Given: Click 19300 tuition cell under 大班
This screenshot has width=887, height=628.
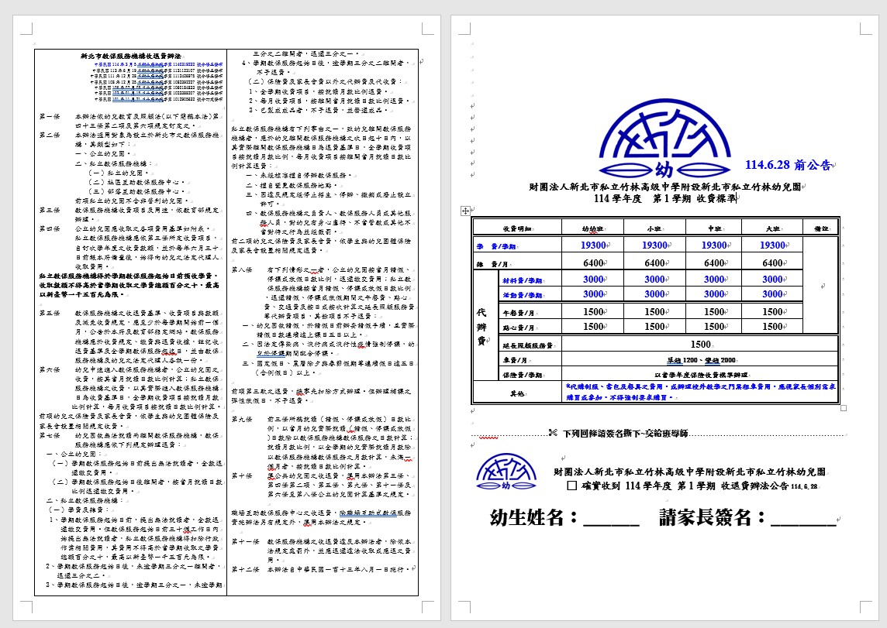Looking at the screenshot, I should 772,245.
